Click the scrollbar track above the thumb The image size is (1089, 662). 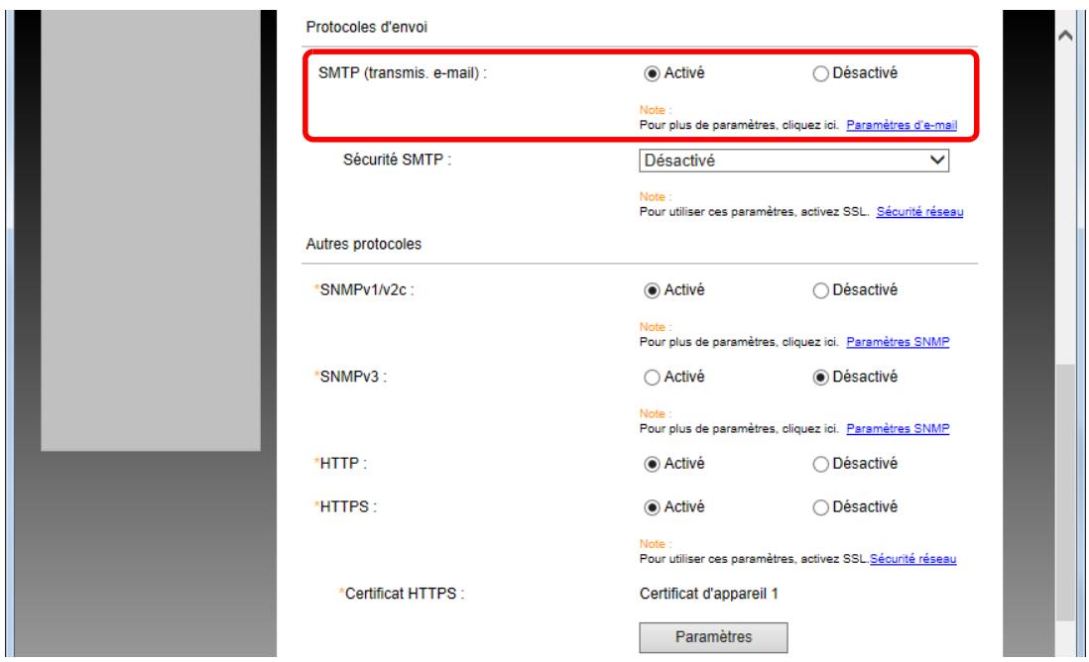1064,198
